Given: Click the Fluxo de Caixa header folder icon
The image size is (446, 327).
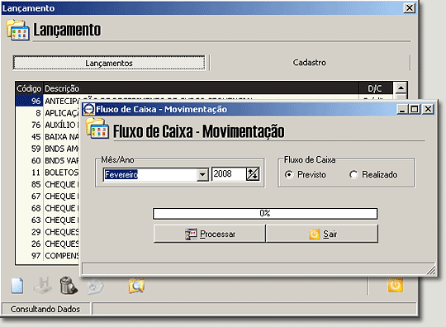Looking at the screenshot, I should click(x=97, y=129).
